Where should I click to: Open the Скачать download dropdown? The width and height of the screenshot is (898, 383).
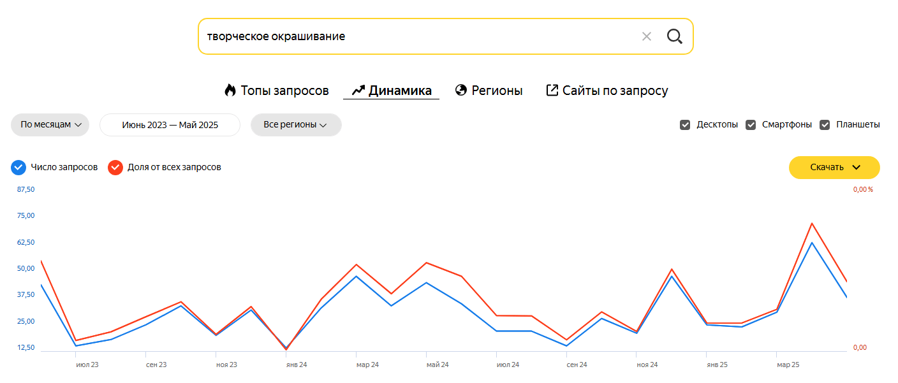point(834,168)
